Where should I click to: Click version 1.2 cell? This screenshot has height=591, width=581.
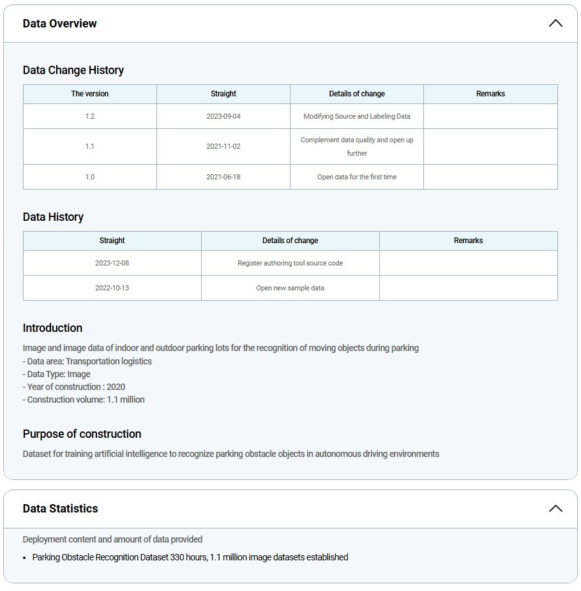pos(90,116)
